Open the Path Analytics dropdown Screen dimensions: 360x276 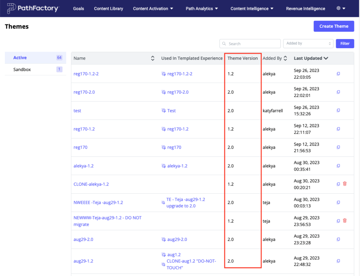point(202,8)
